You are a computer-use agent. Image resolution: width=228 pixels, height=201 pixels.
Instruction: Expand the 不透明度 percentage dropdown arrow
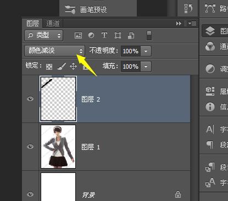(x=146, y=51)
